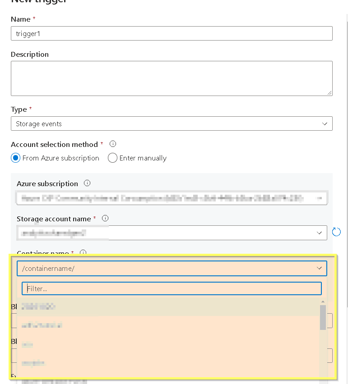Viewport: 348px width, 384px height.
Task: Select the Enter manually radio option
Action: click(x=112, y=158)
